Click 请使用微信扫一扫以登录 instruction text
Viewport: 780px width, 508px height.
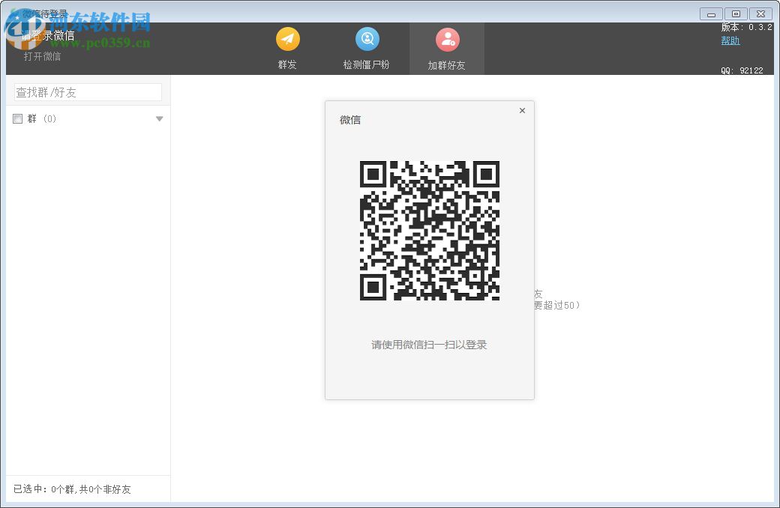pyautogui.click(x=429, y=345)
